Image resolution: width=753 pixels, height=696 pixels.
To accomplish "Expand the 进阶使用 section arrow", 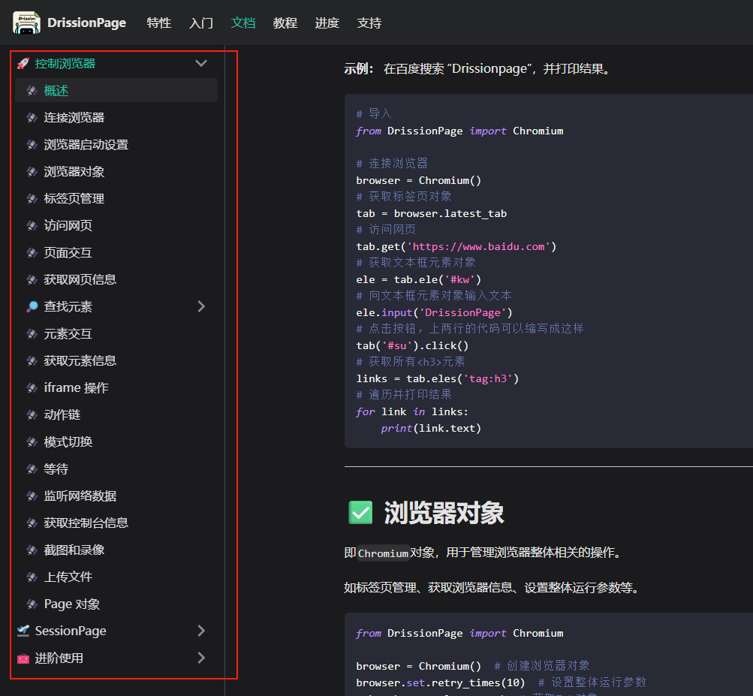I will [x=201, y=658].
